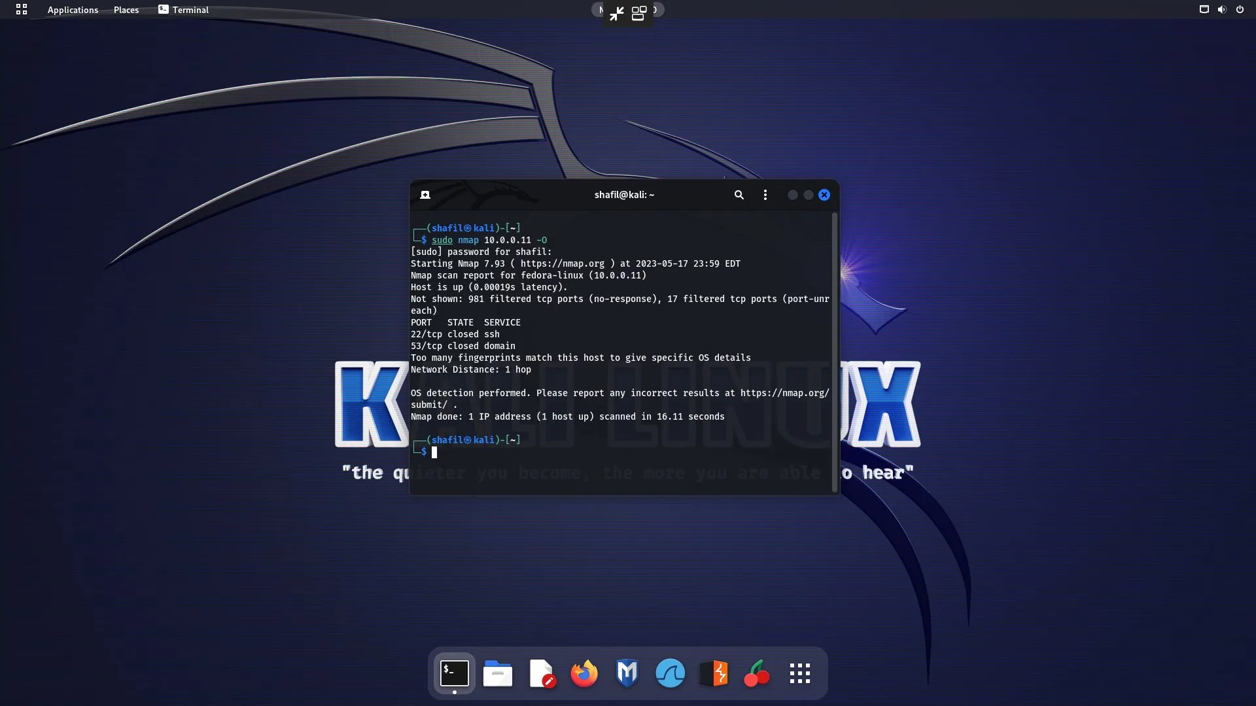Screen dimensions: 1256x706
Task: Open the workspace overview icon top-left
Action: coord(21,10)
